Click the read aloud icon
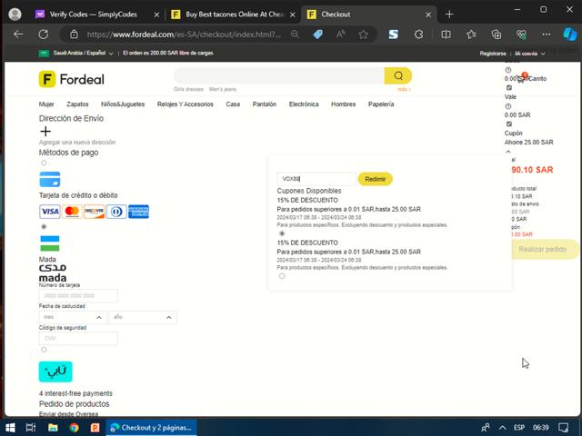 pyautogui.click(x=340, y=35)
